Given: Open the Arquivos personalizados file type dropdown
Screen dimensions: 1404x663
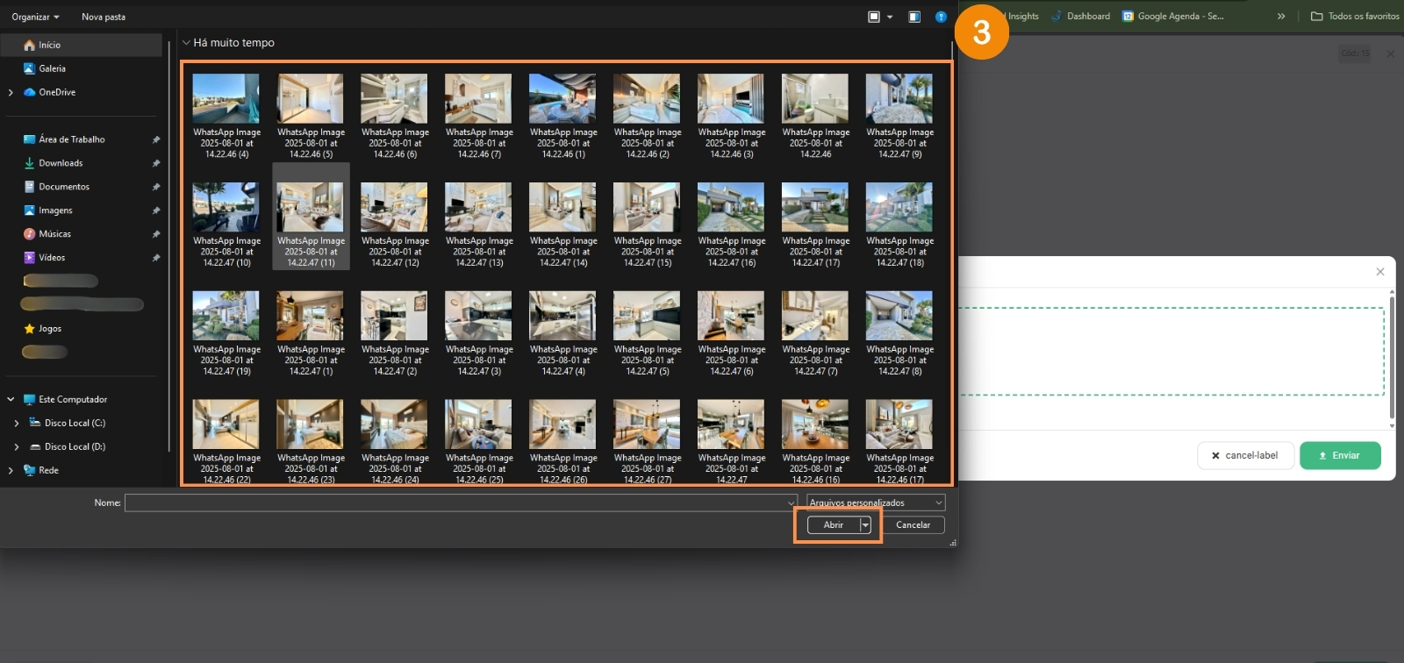Looking at the screenshot, I should coord(875,503).
